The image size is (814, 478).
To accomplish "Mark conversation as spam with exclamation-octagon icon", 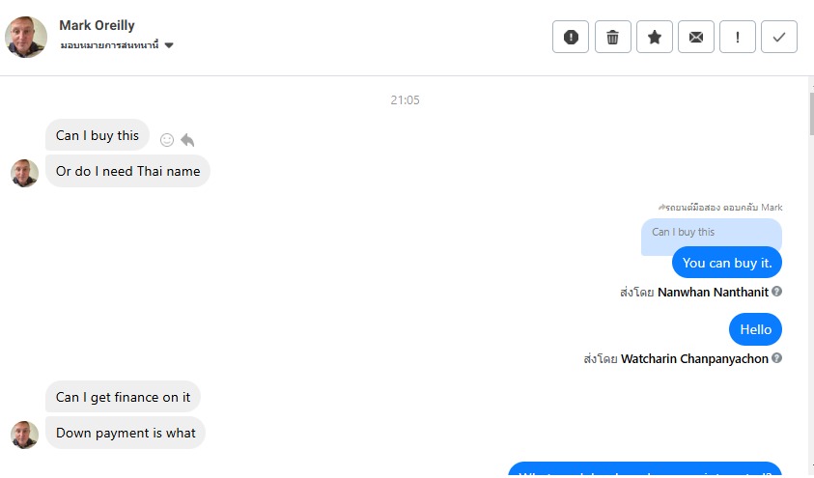I will click(x=571, y=37).
